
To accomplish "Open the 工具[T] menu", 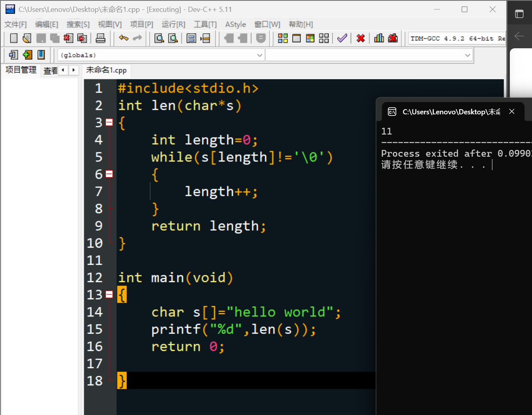I will (x=205, y=25).
